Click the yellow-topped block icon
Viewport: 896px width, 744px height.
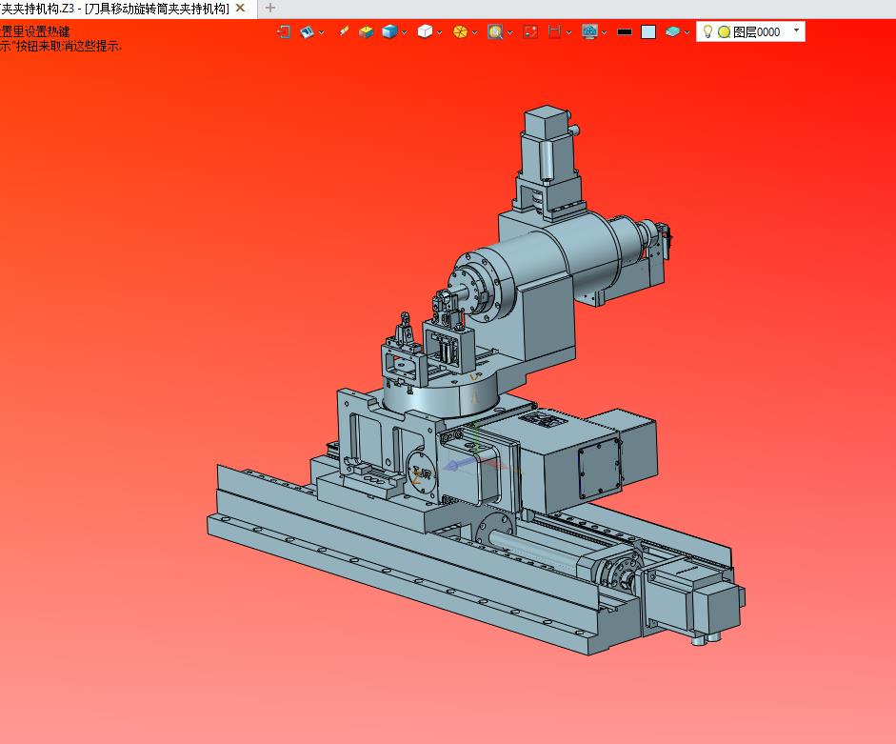(x=367, y=32)
